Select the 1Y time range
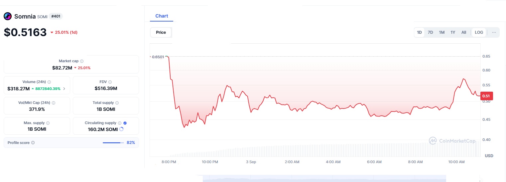This screenshot has width=506, height=182. pos(453,32)
